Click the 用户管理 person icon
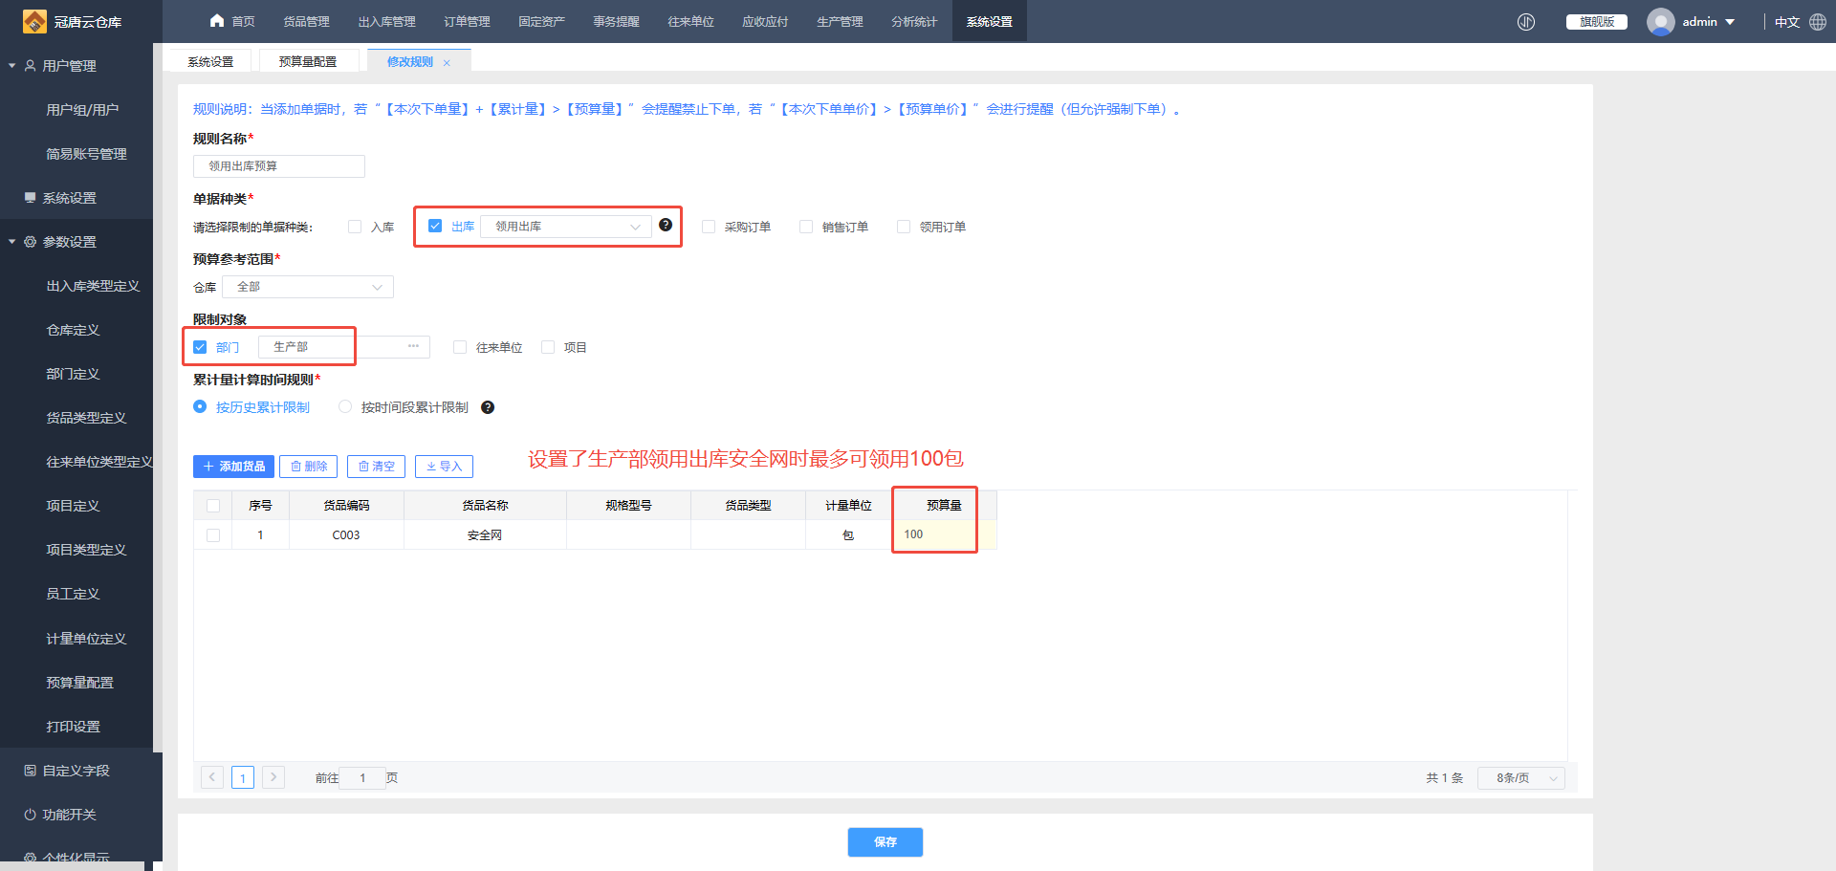This screenshot has width=1836, height=871. click(31, 66)
